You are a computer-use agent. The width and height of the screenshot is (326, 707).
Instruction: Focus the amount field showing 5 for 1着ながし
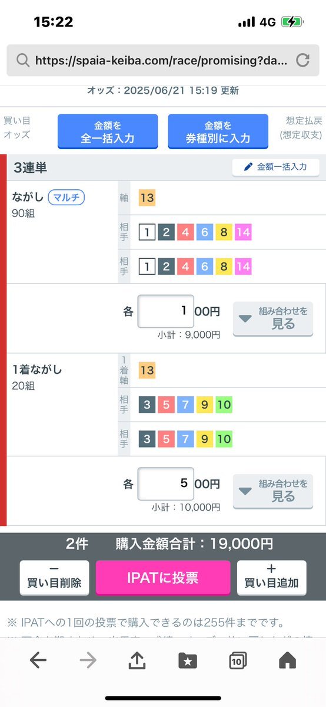[x=166, y=484]
